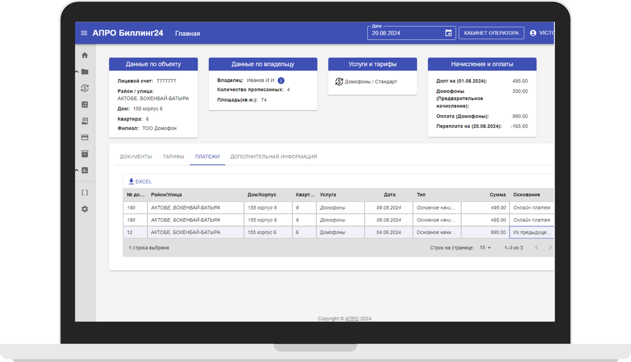
Task: Open rows per page dropdown
Action: click(x=485, y=248)
